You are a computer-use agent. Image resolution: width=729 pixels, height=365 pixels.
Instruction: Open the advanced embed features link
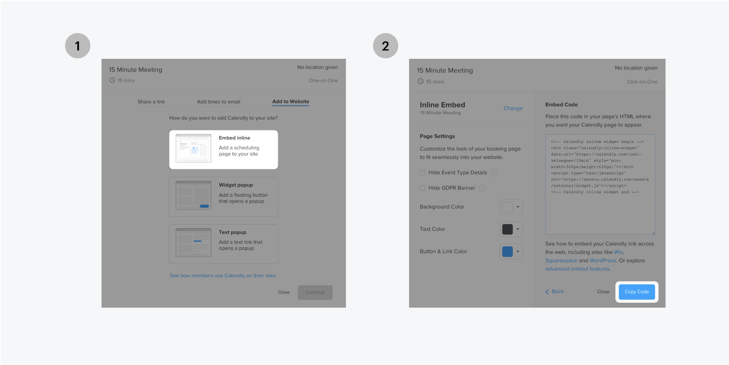click(x=577, y=269)
